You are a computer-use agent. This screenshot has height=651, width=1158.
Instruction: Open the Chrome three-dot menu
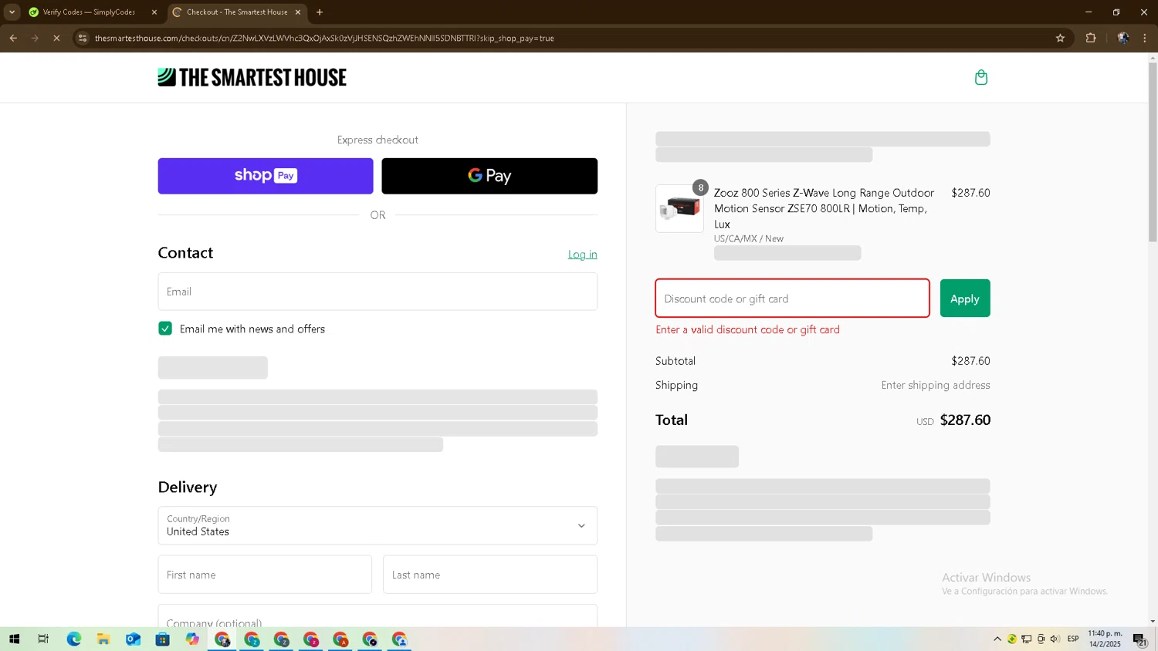[x=1145, y=38]
